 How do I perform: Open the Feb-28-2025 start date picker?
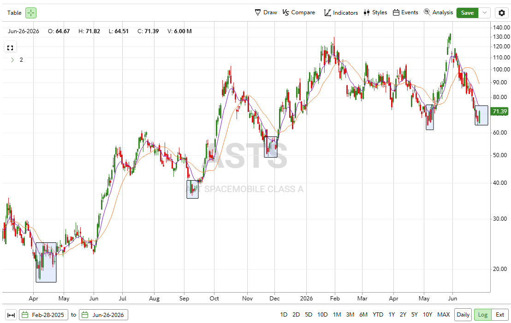click(x=44, y=315)
